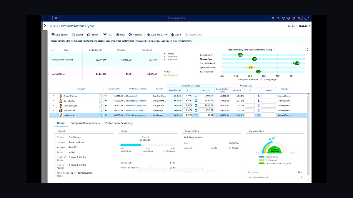
Task: Expand Sierra Blackwell's row
Action: point(54,106)
